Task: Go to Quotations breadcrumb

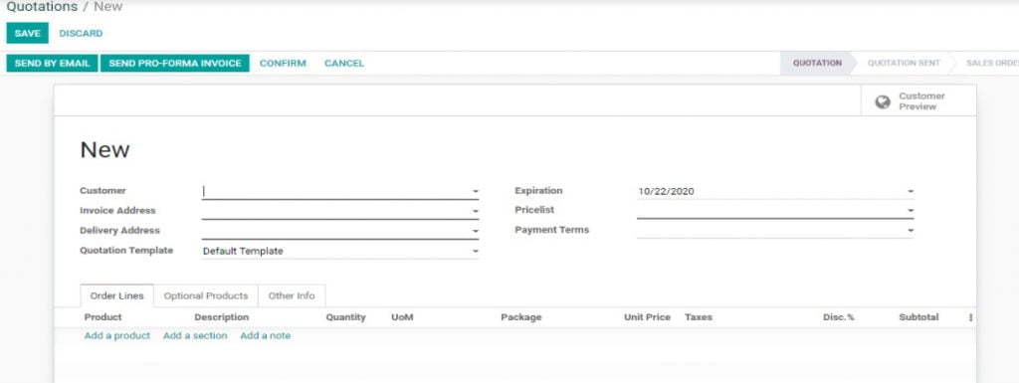Action: point(42,7)
